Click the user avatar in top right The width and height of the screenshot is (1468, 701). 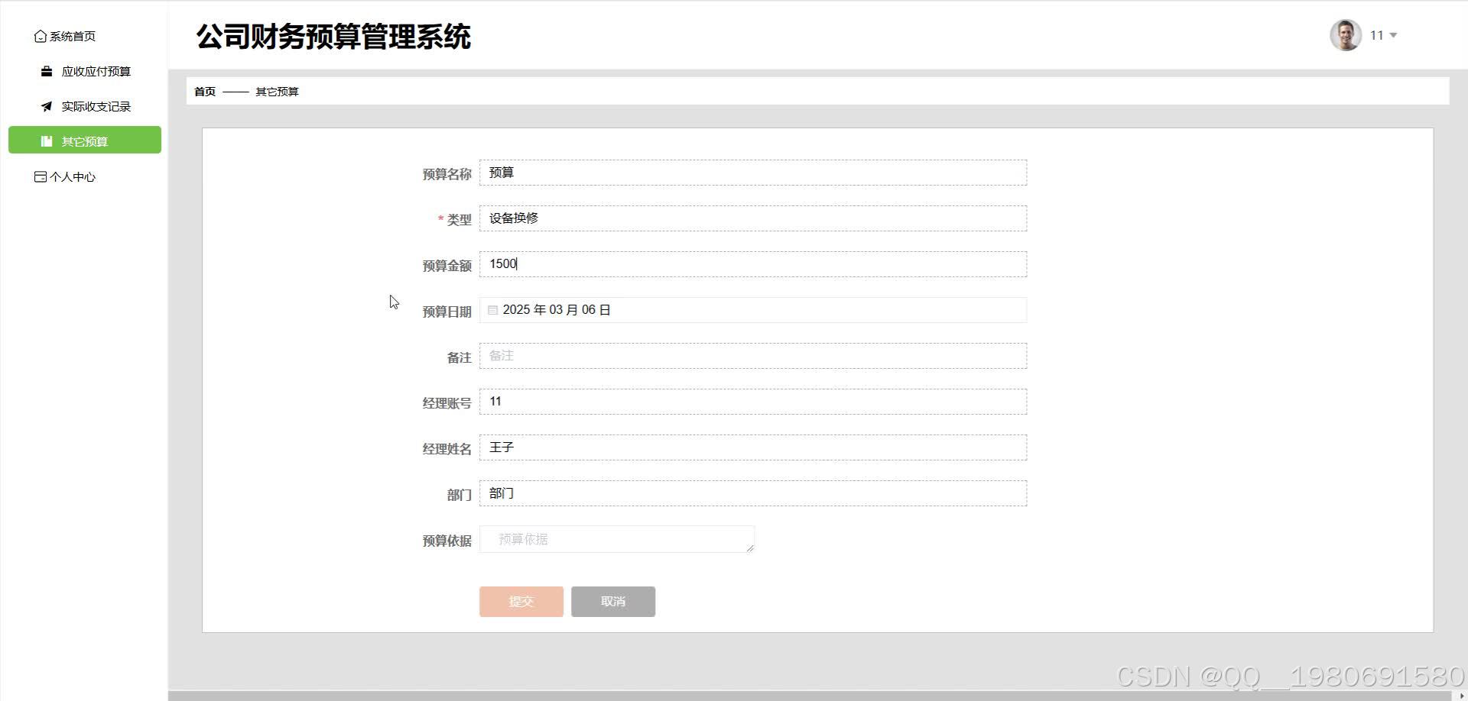1346,34
